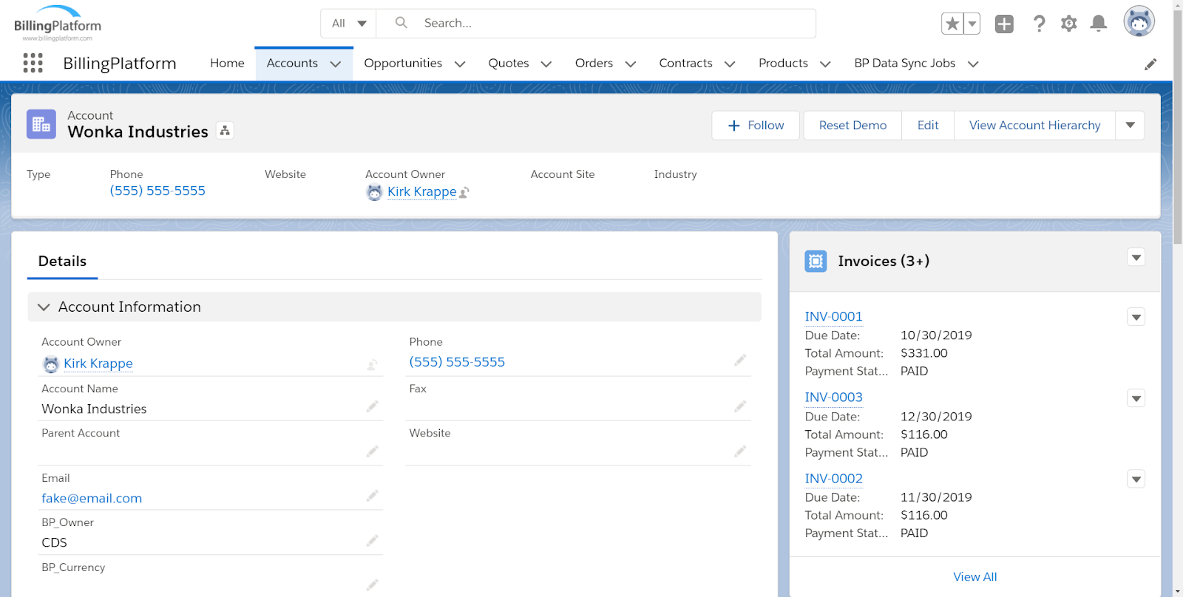Click the edit navigation pencil icon
Image resolution: width=1183 pixels, height=597 pixels.
click(x=1150, y=64)
